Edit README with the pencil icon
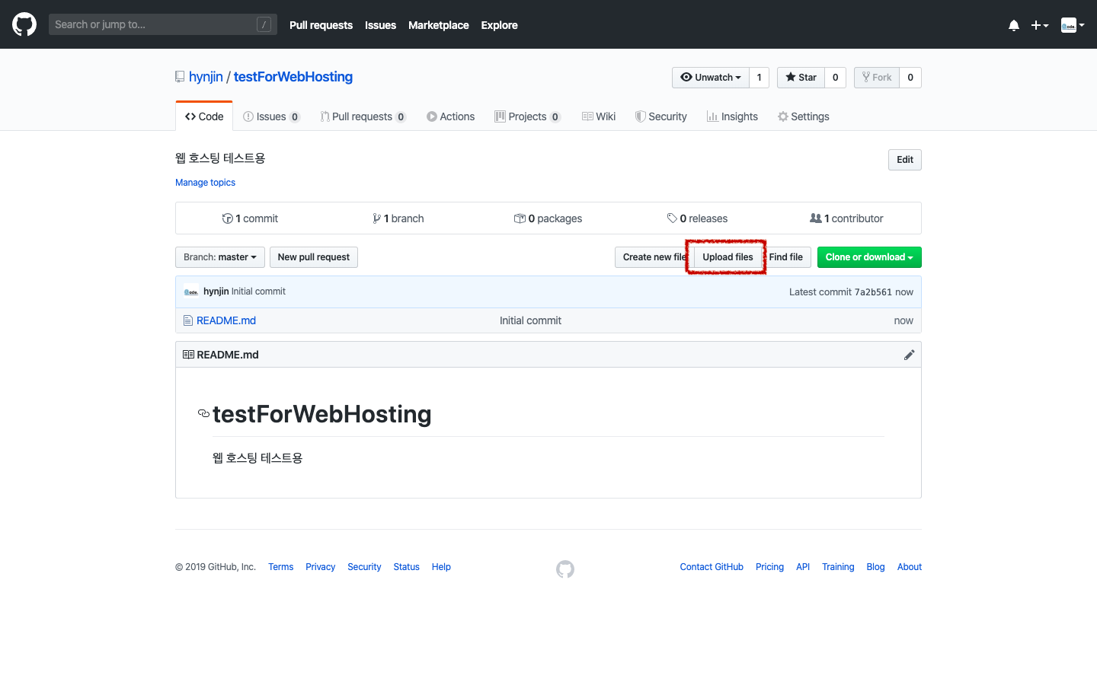 [x=909, y=355]
